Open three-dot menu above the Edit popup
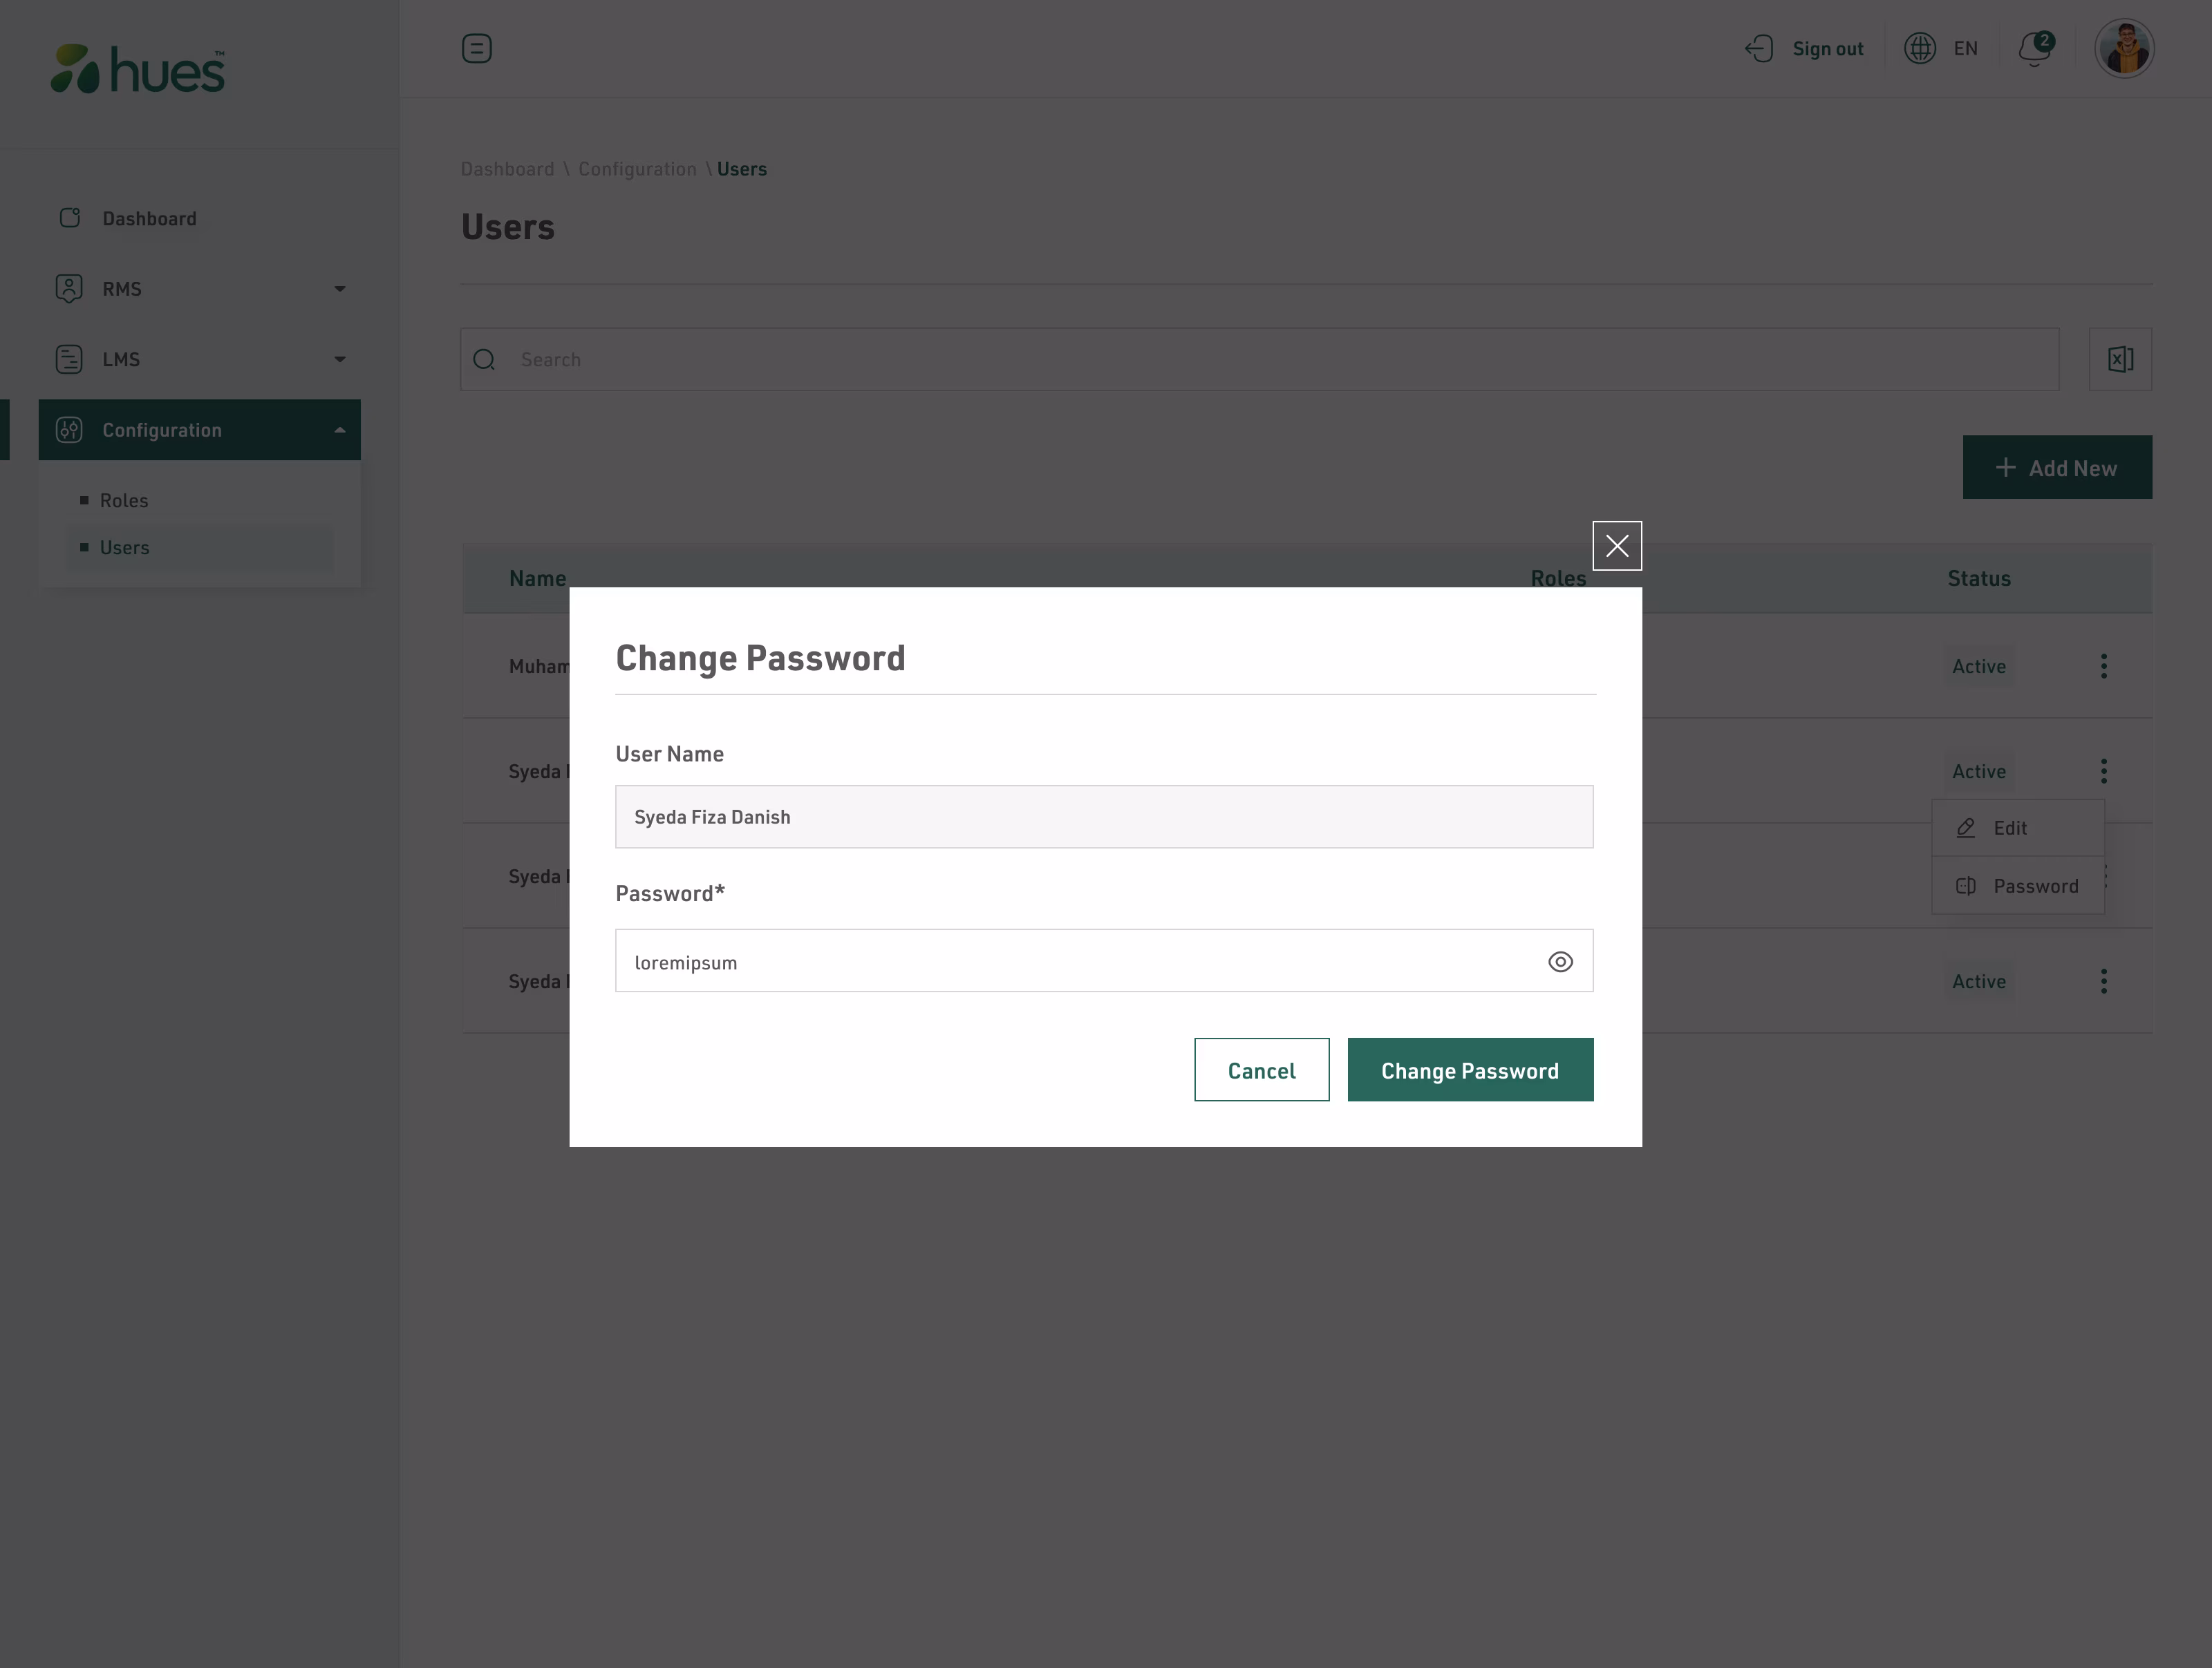The width and height of the screenshot is (2212, 1668). point(2104,770)
